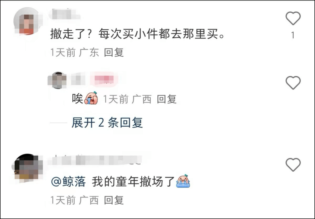Image resolution: width=315 pixels, height=219 pixels.
Task: Reply to the 我的童年撤场了 comment via 回复
Action: point(114,200)
